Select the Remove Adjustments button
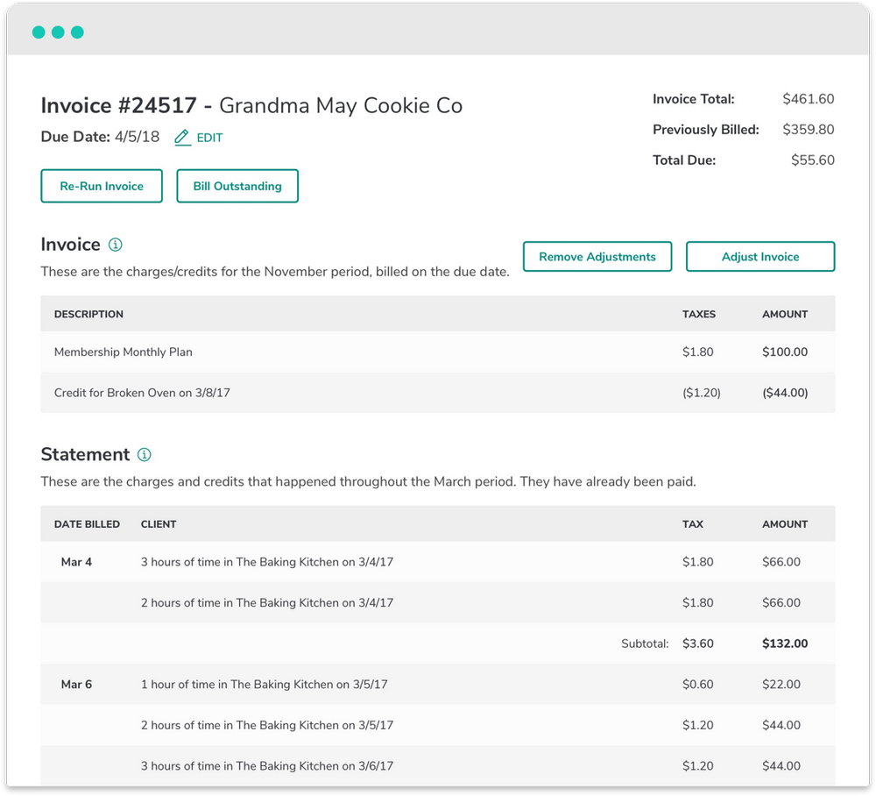 pos(597,257)
